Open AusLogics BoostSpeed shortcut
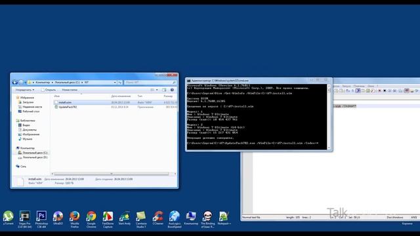The width and height of the screenshot is (420, 236). click(x=175, y=219)
